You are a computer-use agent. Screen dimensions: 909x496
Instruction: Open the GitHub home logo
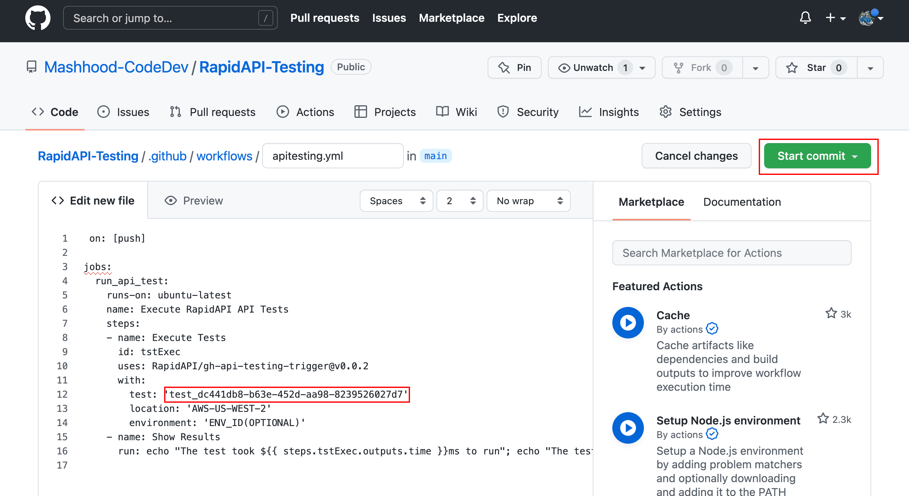tap(38, 18)
